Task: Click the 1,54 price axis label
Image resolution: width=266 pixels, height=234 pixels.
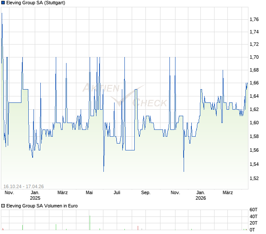Action: pos(254,164)
